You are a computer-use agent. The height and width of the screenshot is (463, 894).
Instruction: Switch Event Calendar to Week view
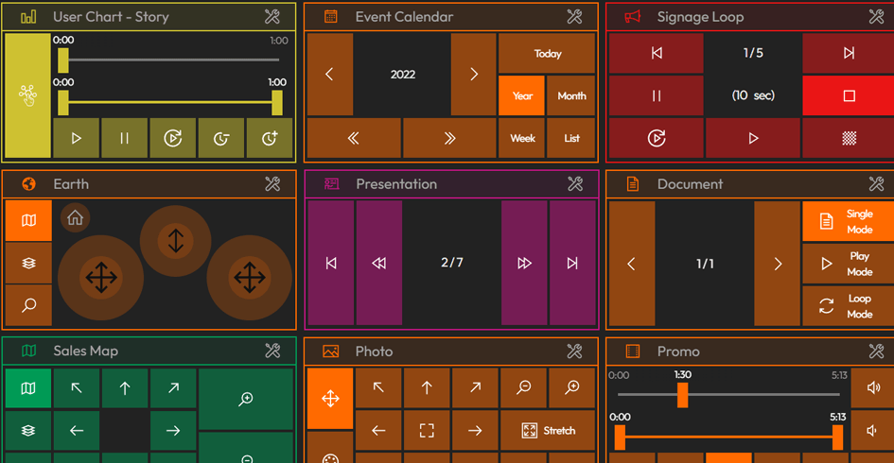click(x=522, y=138)
